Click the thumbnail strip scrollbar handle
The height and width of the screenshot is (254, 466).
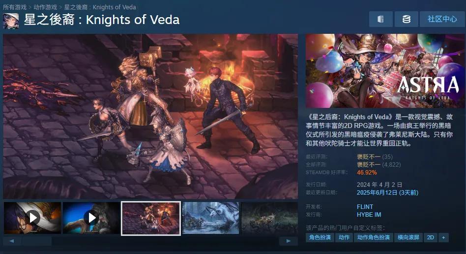pos(37,241)
